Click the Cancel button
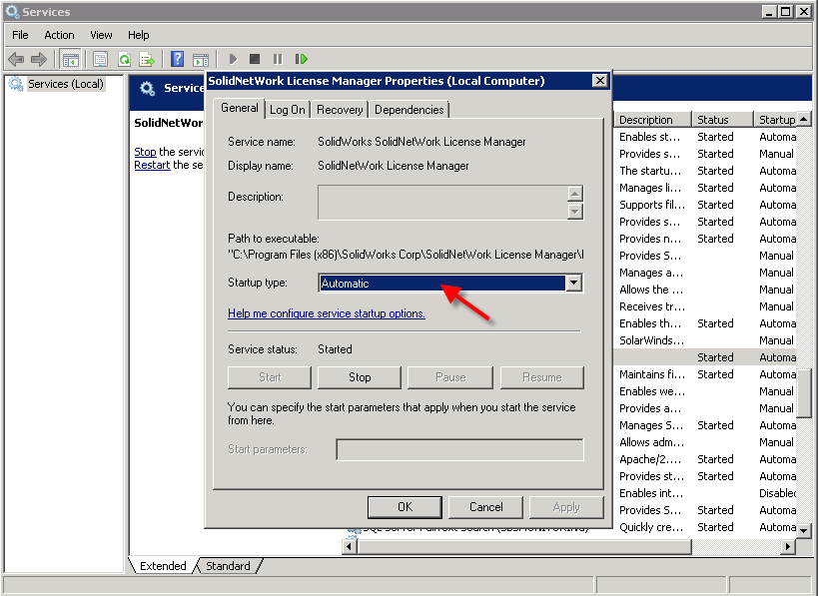The width and height of the screenshot is (818, 596). click(x=485, y=507)
